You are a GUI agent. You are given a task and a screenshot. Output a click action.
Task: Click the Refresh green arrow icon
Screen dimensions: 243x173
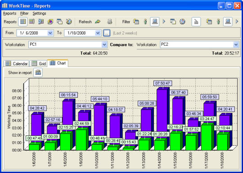[98, 22]
